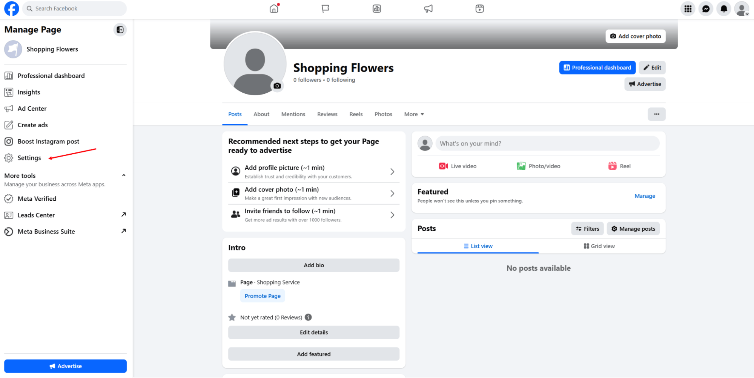Switch to the Reviews tab

pos(327,114)
